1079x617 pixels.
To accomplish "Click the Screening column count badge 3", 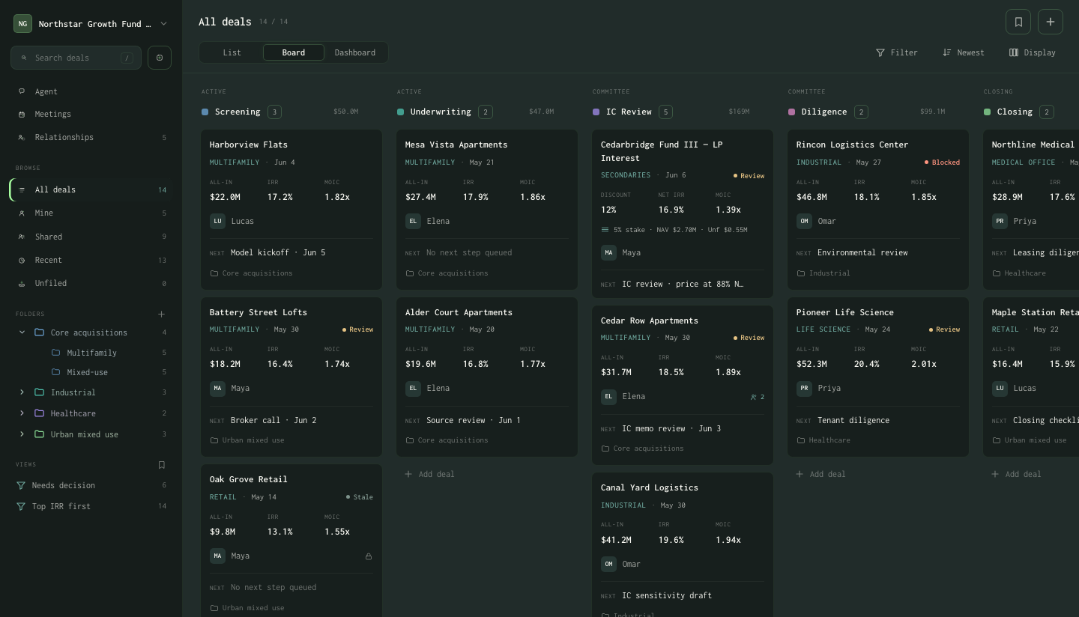I will coord(274,112).
